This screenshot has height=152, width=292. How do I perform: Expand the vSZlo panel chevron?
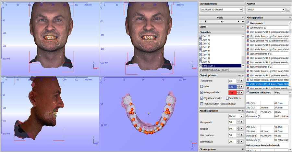[x=243, y=18]
